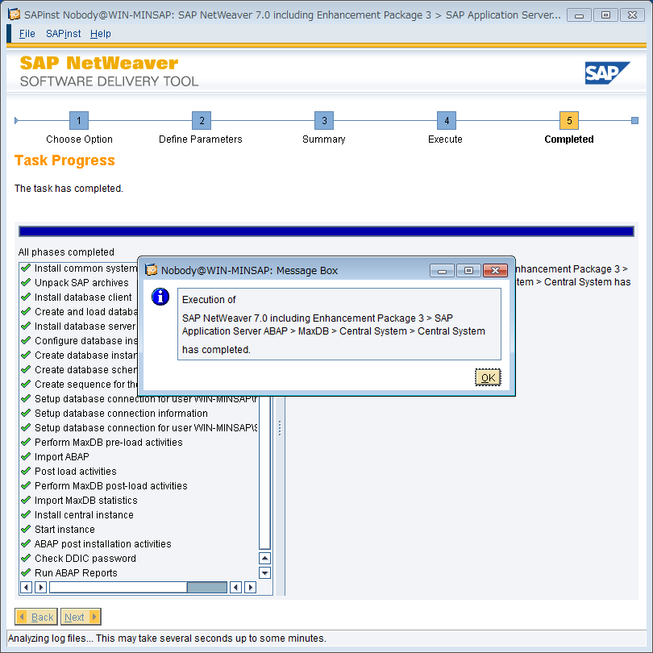The width and height of the screenshot is (653, 653).
Task: Open the Help menu
Action: click(101, 33)
